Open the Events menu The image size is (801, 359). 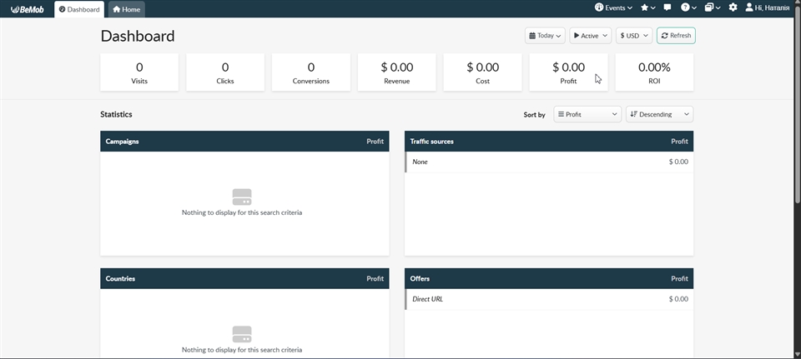coord(613,7)
